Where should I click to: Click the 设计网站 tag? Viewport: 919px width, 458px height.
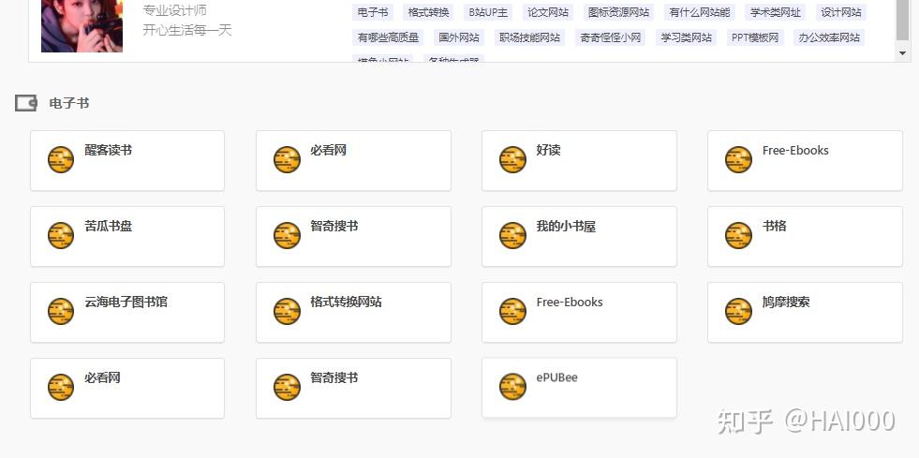pyautogui.click(x=841, y=12)
